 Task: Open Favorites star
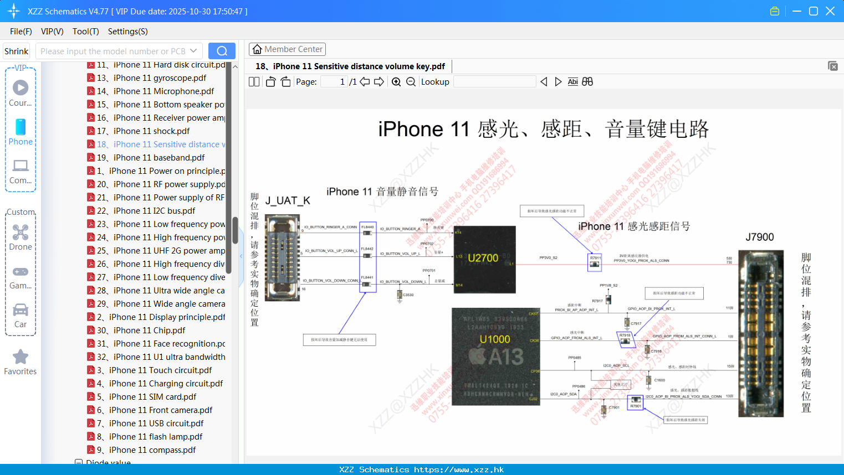21,357
